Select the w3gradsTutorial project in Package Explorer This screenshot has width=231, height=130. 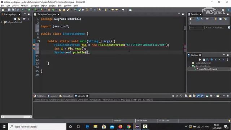(x=14, y=22)
